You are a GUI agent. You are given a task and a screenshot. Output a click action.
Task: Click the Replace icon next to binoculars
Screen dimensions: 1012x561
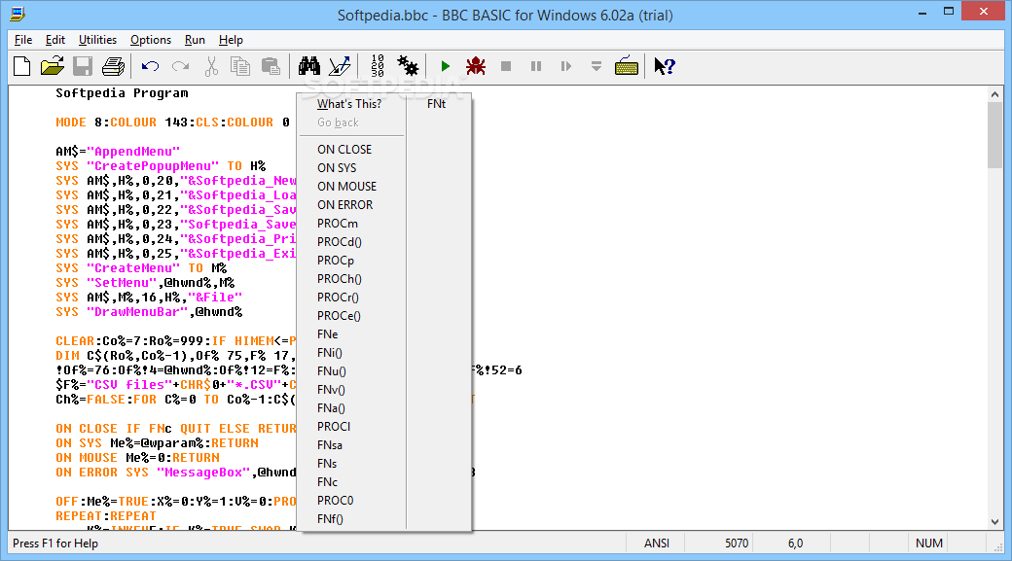point(340,66)
